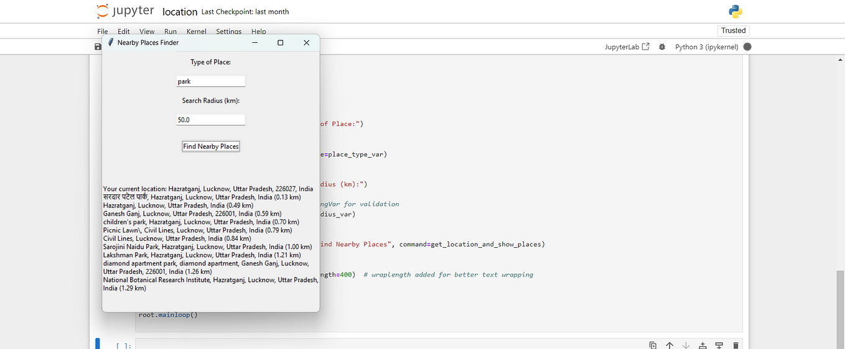Click the Type of Place input field
Viewport: 845px width, 349px height.
point(211,81)
